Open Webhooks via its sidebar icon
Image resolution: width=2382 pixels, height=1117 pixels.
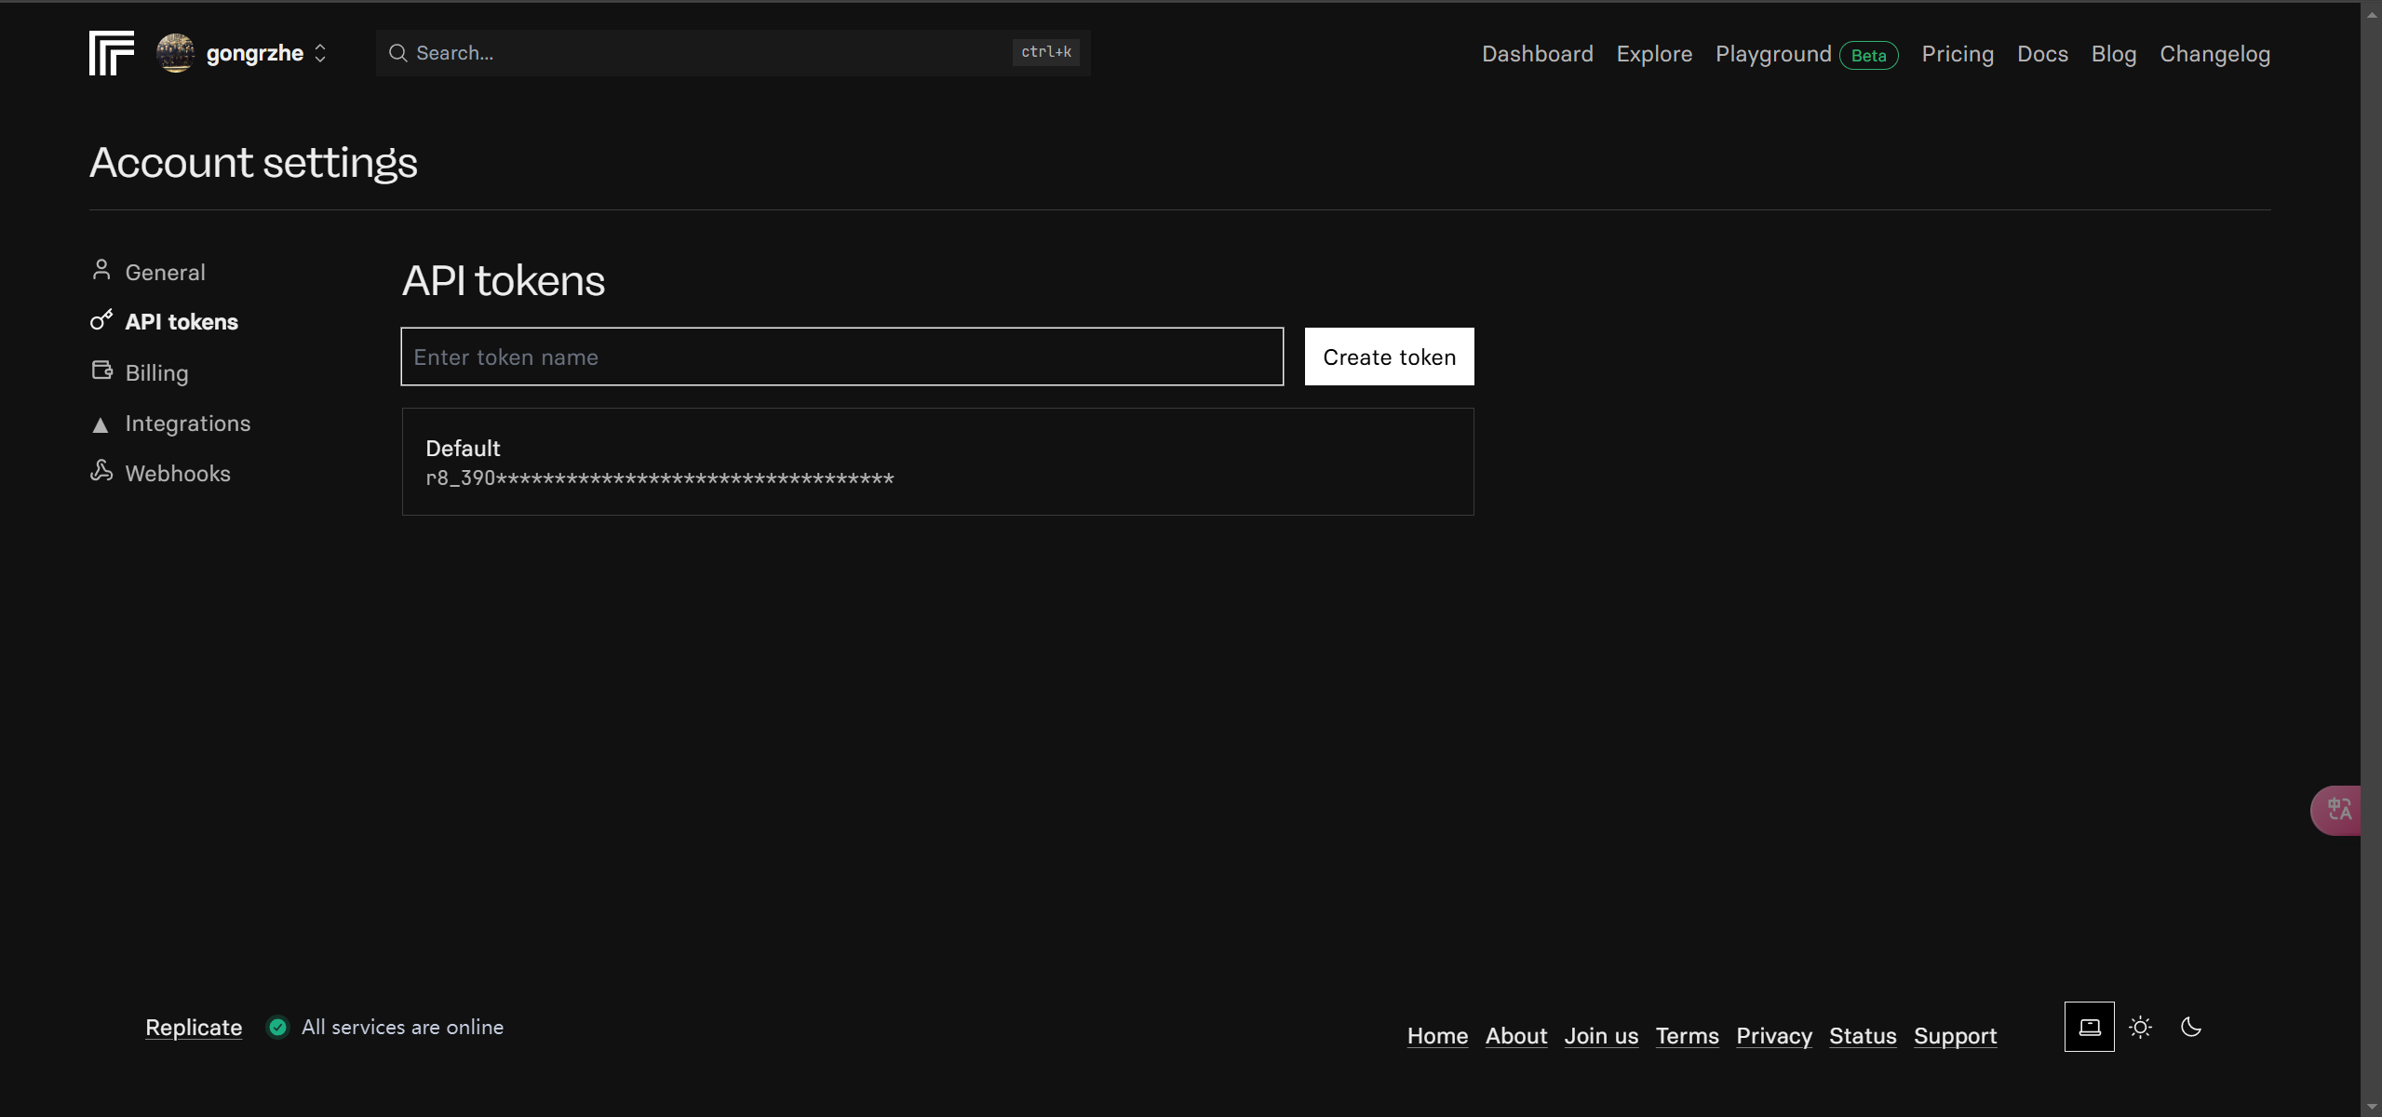pyautogui.click(x=101, y=471)
